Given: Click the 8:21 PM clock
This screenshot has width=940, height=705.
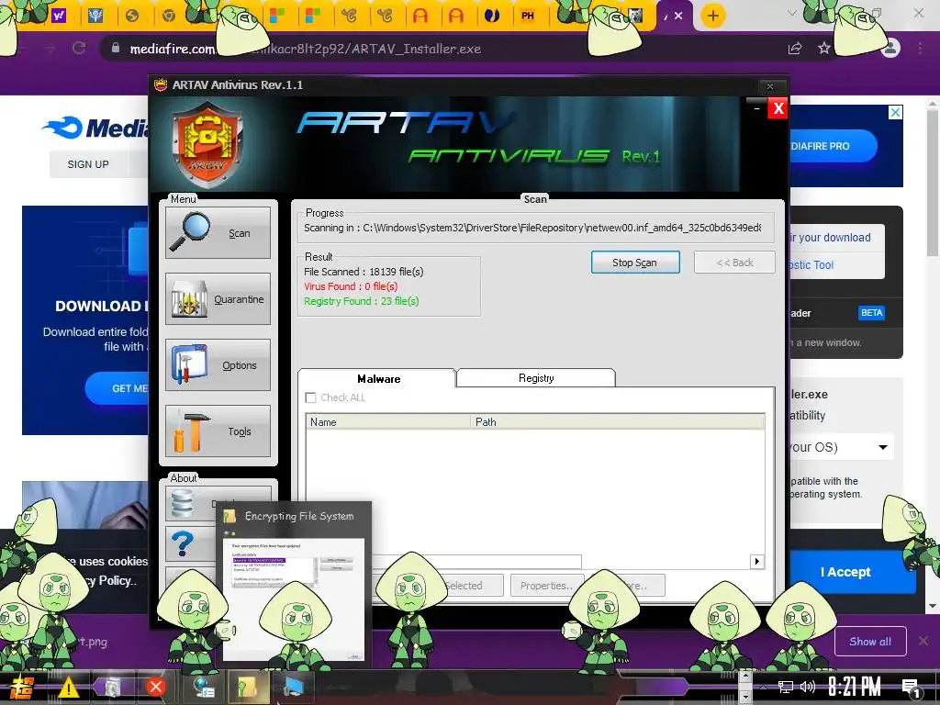Looking at the screenshot, I should (x=855, y=687).
